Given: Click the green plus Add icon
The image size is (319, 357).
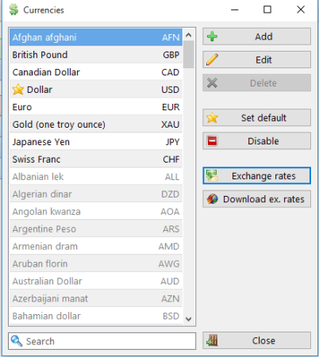Looking at the screenshot, I should point(212,36).
